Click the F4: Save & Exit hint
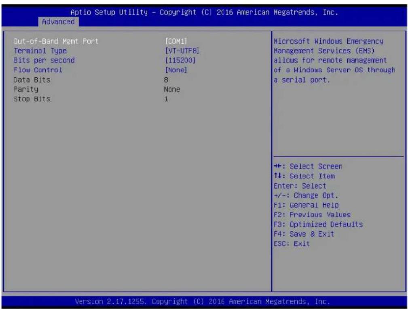 304,234
